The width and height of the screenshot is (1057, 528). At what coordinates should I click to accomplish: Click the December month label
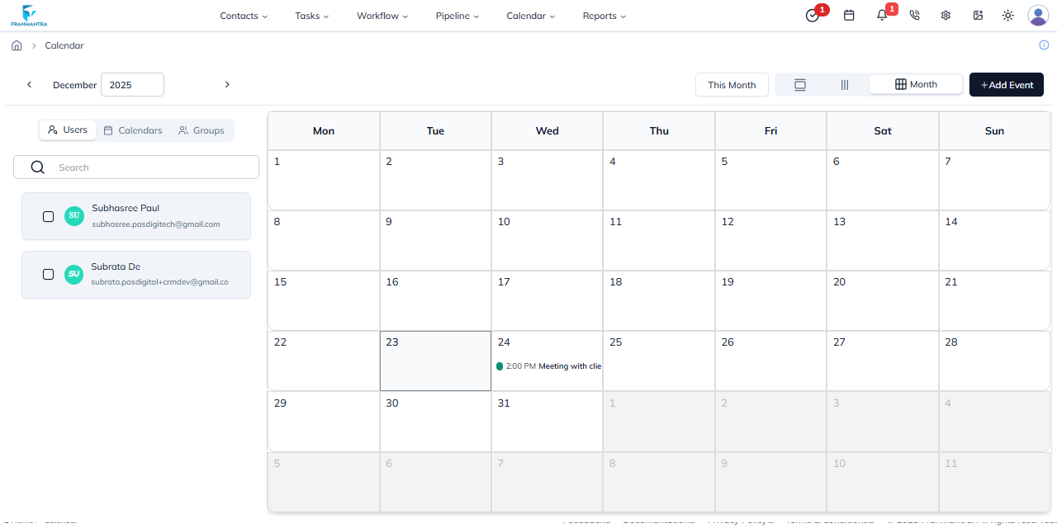(x=75, y=85)
